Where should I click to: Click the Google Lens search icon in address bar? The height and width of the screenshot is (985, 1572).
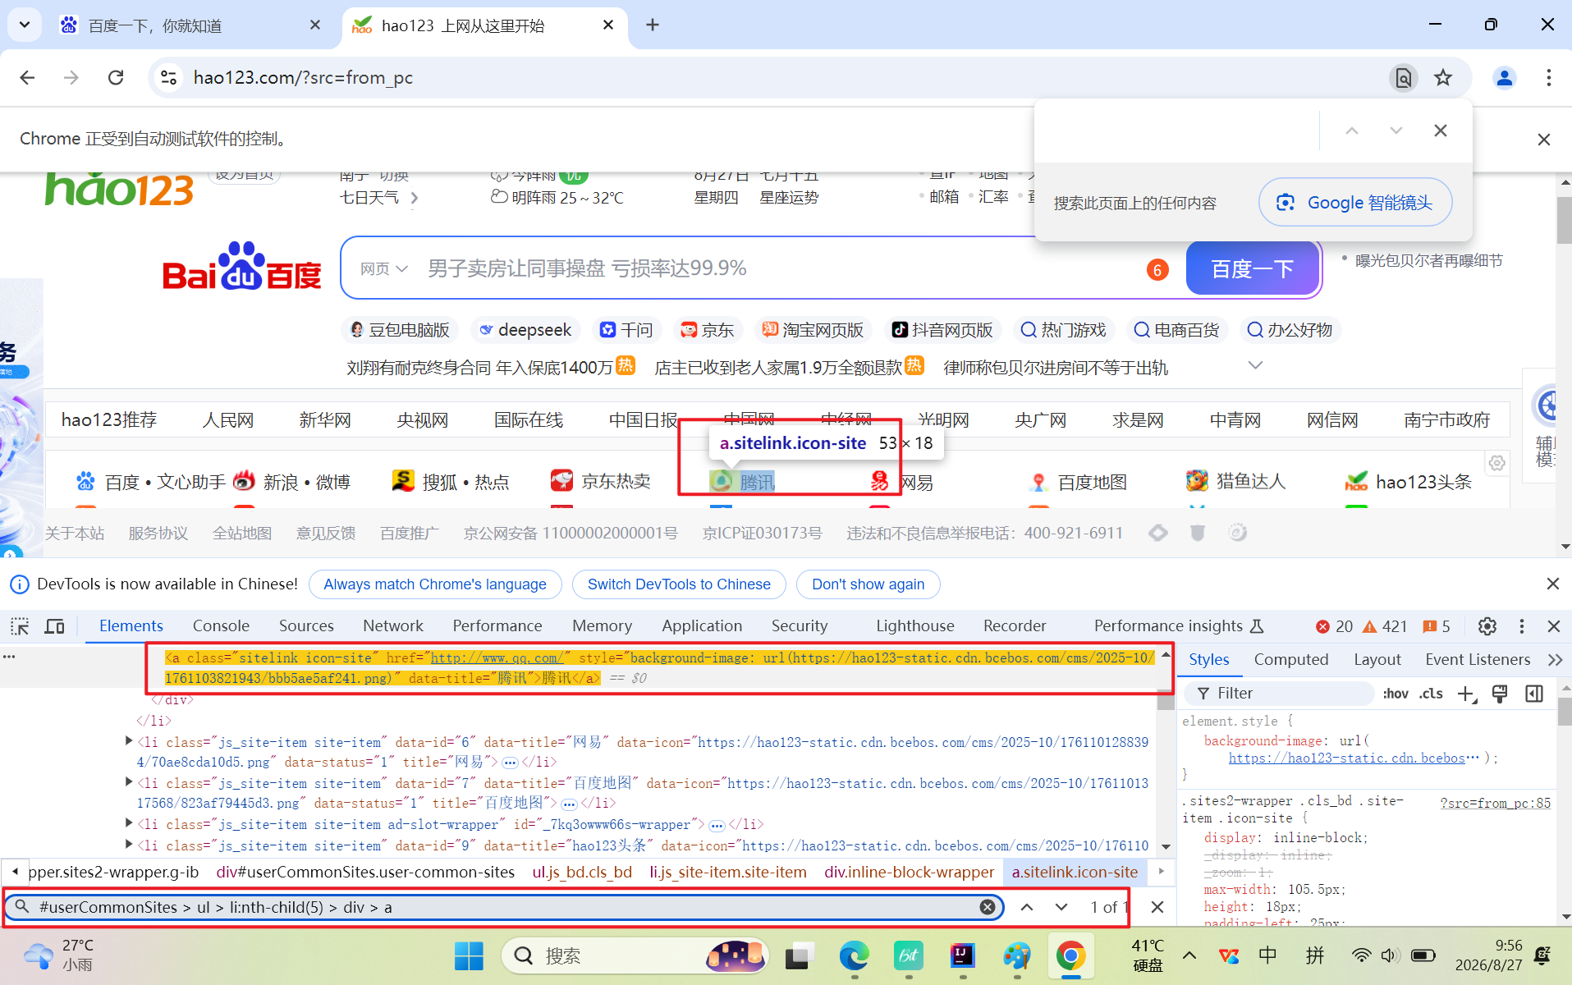point(1404,78)
